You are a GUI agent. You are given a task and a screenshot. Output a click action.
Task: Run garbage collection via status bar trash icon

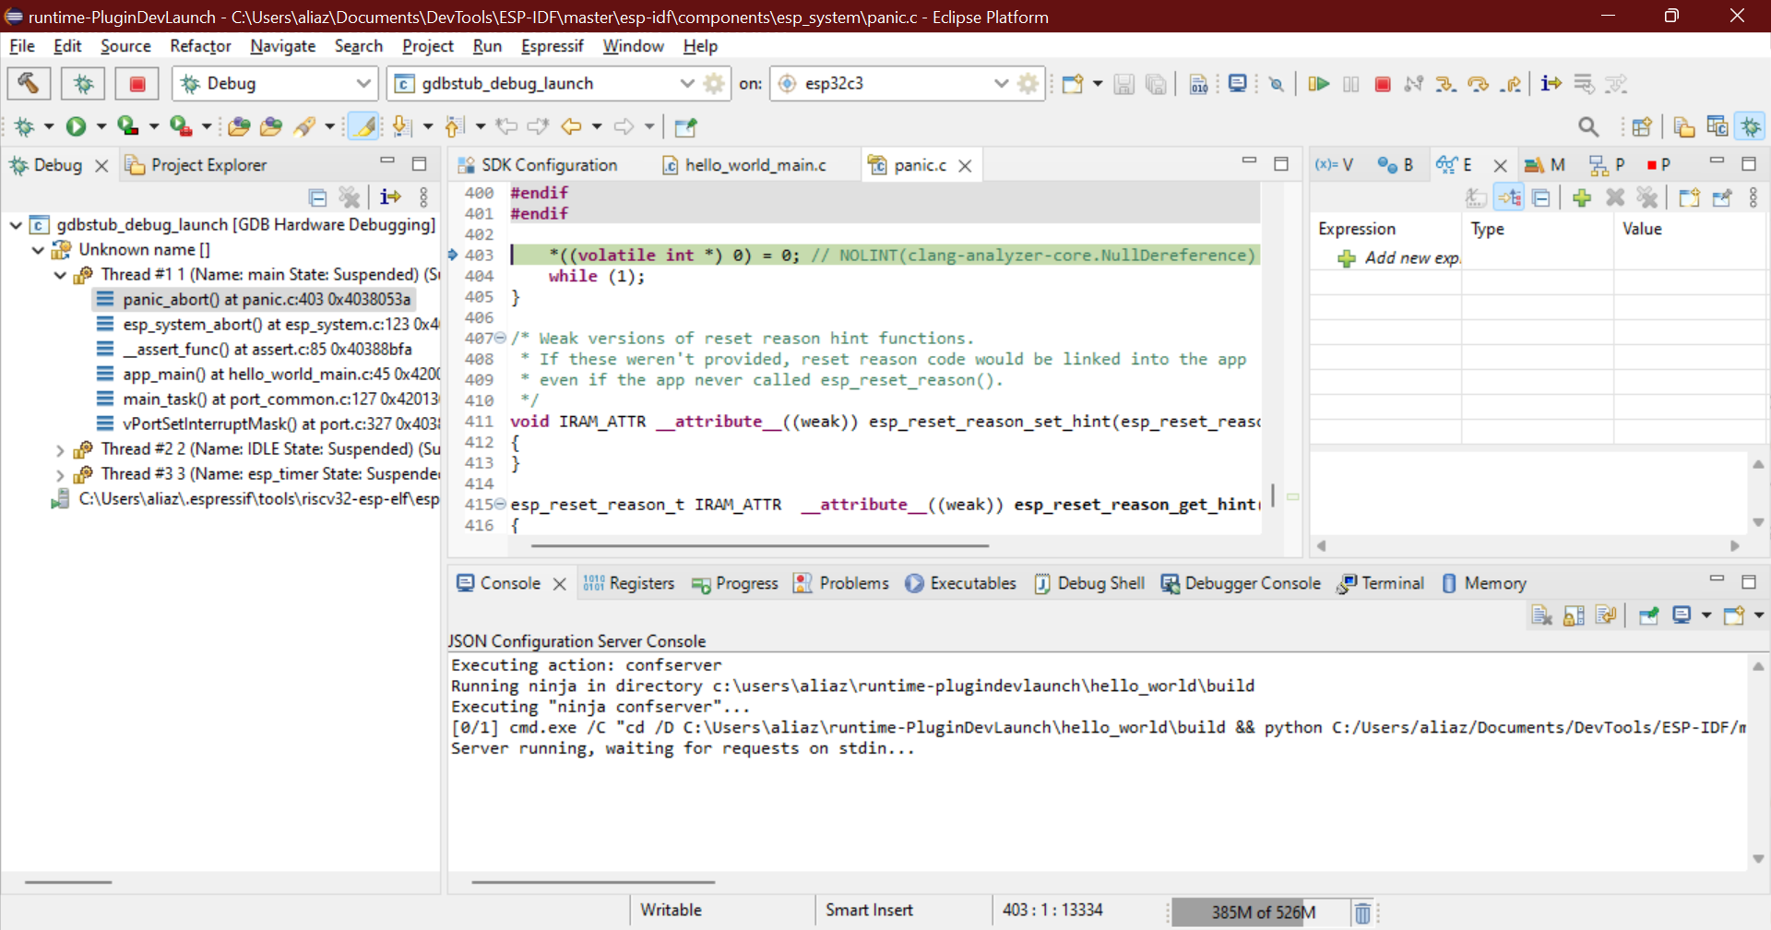tap(1362, 912)
